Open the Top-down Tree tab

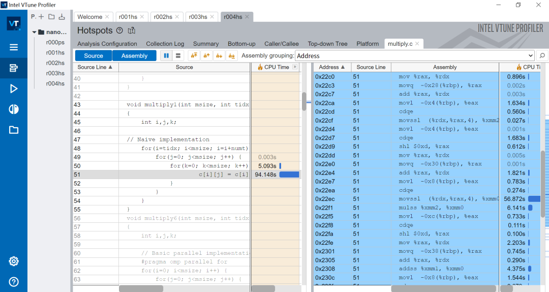(x=328, y=44)
